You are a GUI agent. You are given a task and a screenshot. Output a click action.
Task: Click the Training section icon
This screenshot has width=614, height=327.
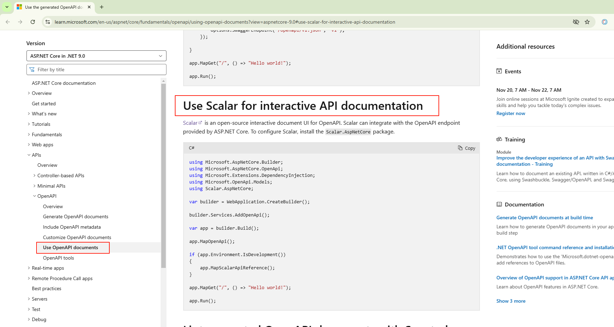tap(499, 139)
